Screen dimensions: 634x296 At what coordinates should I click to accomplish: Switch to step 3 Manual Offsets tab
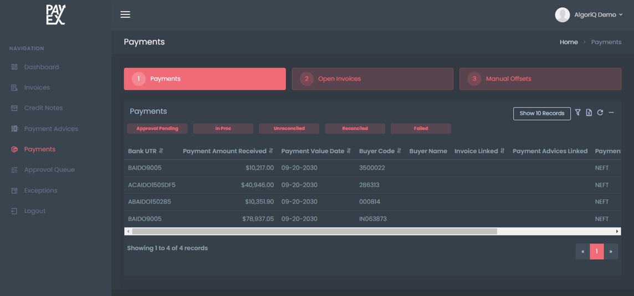click(x=540, y=79)
